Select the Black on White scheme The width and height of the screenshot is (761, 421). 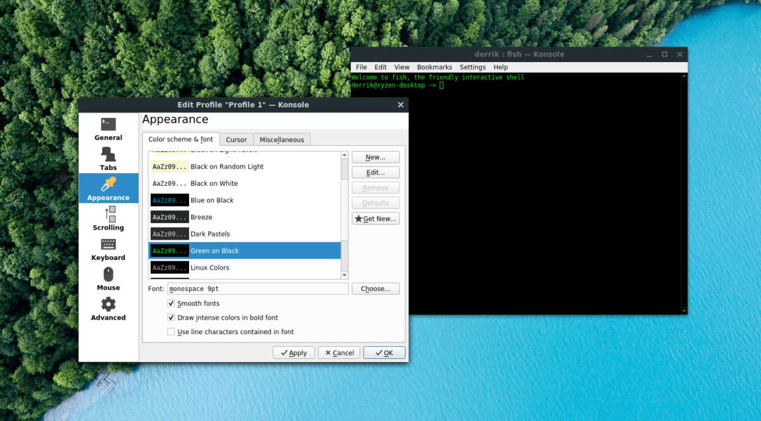coord(245,183)
